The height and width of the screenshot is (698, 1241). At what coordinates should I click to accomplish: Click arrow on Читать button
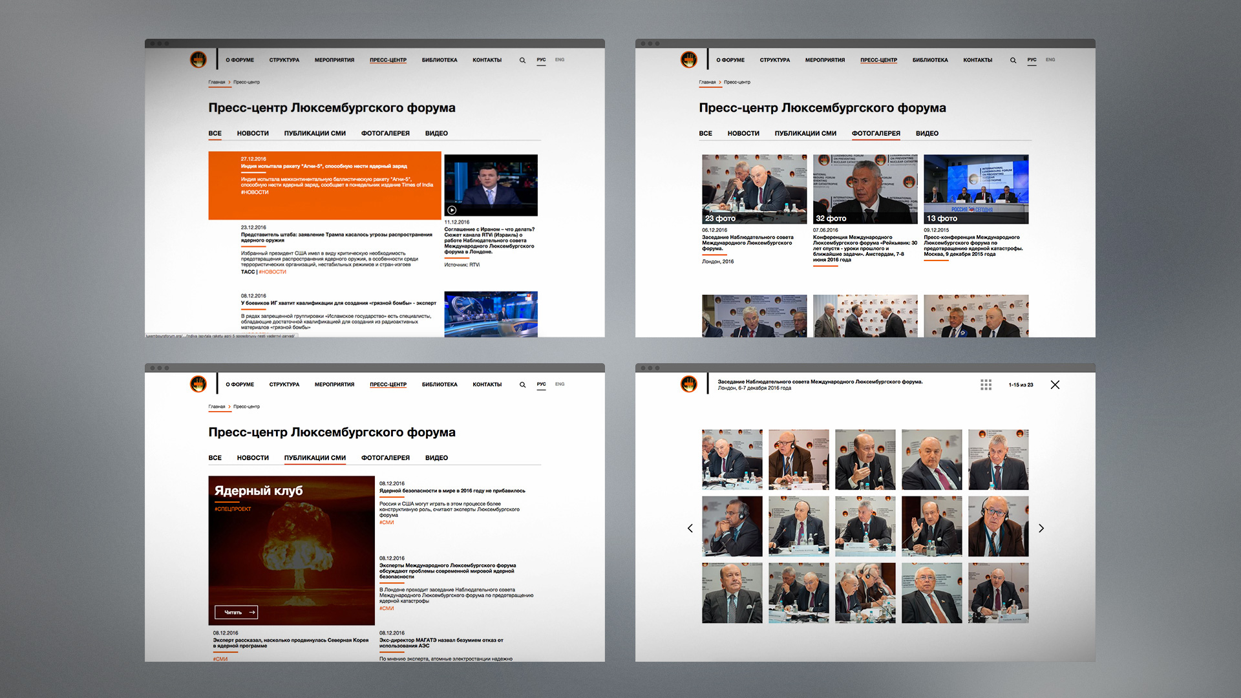[252, 612]
